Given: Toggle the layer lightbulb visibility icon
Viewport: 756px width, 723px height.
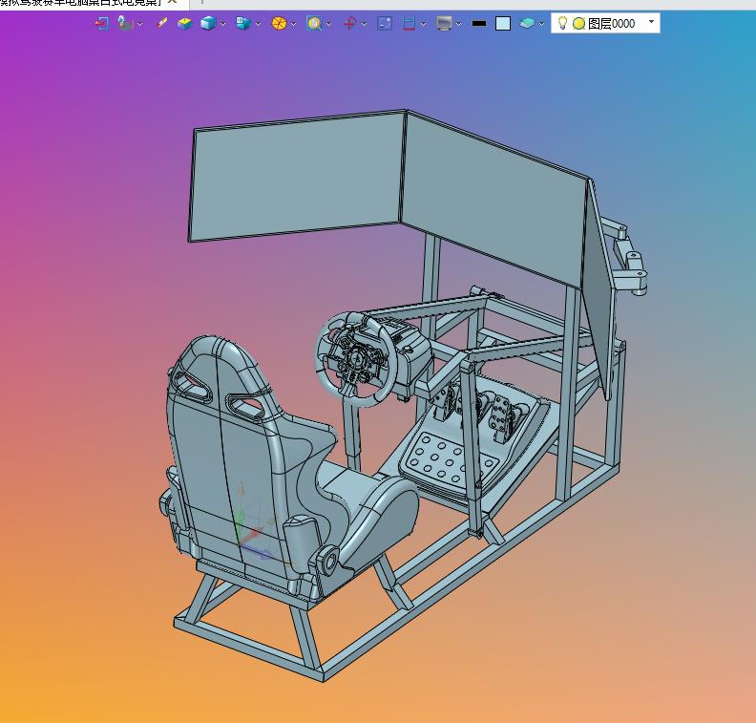Looking at the screenshot, I should [562, 23].
